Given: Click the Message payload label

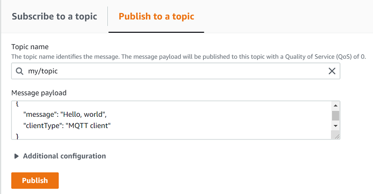Looking at the screenshot, I should [39, 93].
